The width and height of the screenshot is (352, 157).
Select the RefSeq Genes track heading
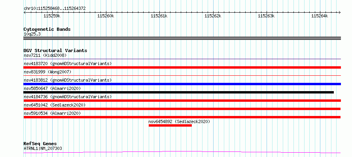pos(40,144)
